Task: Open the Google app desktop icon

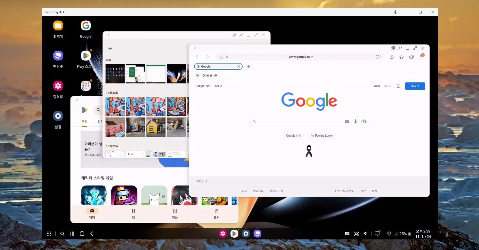Action: pyautogui.click(x=86, y=26)
